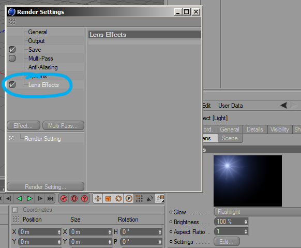This screenshot has width=301, height=248.
Task: Toggle the Settings animation dot
Action: coord(171,241)
